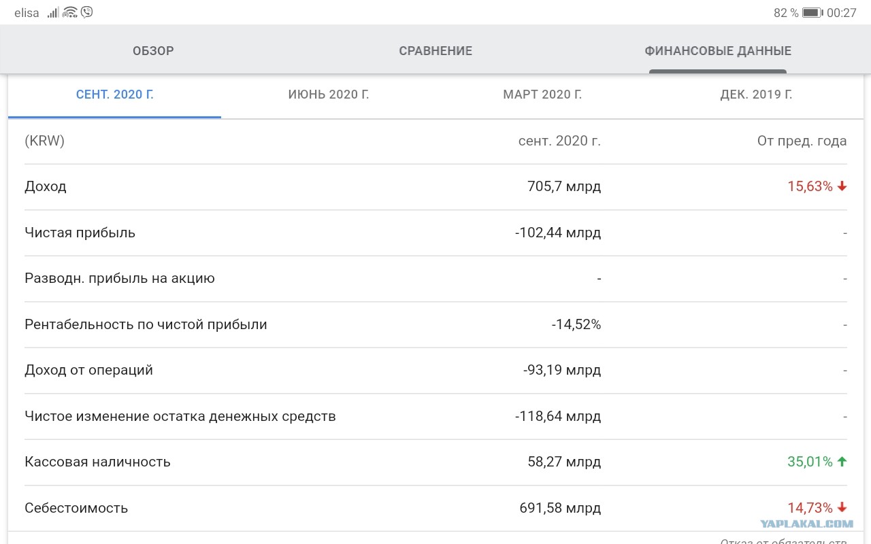Tap the clock showing 00:27
871x544 pixels.
[x=841, y=12]
